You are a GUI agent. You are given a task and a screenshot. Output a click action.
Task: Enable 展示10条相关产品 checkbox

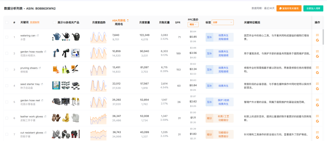54,22
